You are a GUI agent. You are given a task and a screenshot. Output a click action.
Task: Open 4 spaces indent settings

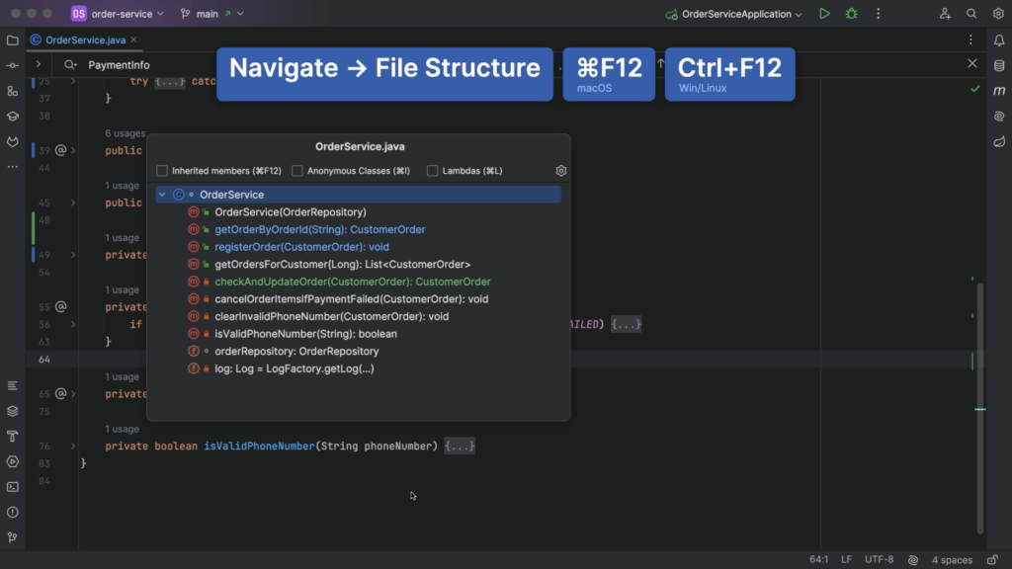[x=952, y=559]
